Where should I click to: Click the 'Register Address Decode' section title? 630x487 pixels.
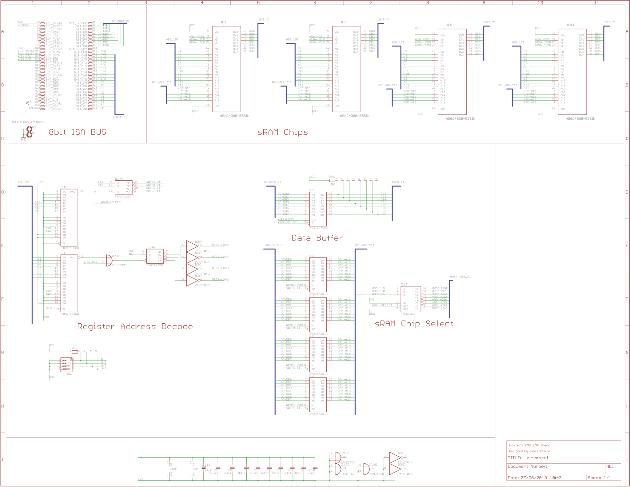click(135, 326)
